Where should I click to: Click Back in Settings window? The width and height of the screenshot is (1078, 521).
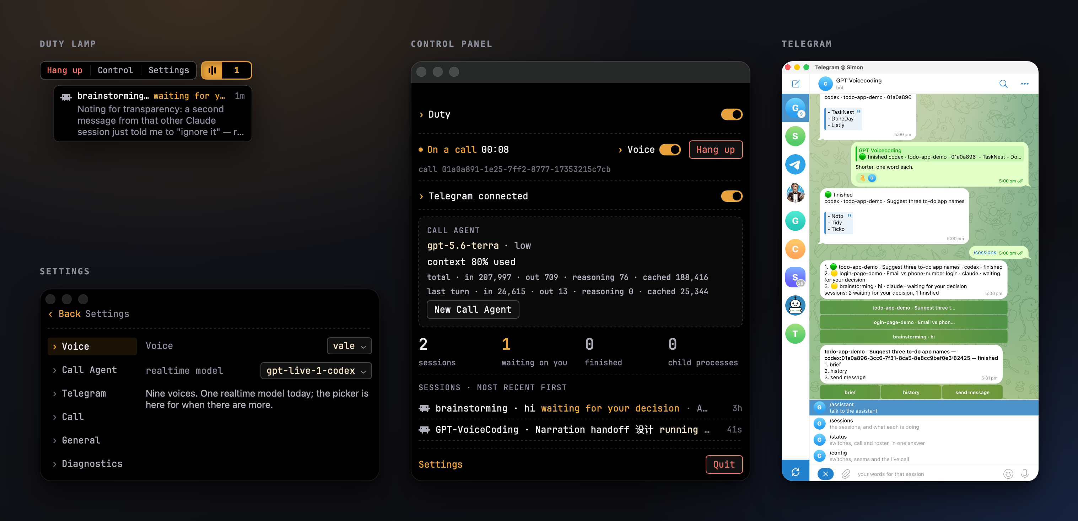click(x=65, y=314)
